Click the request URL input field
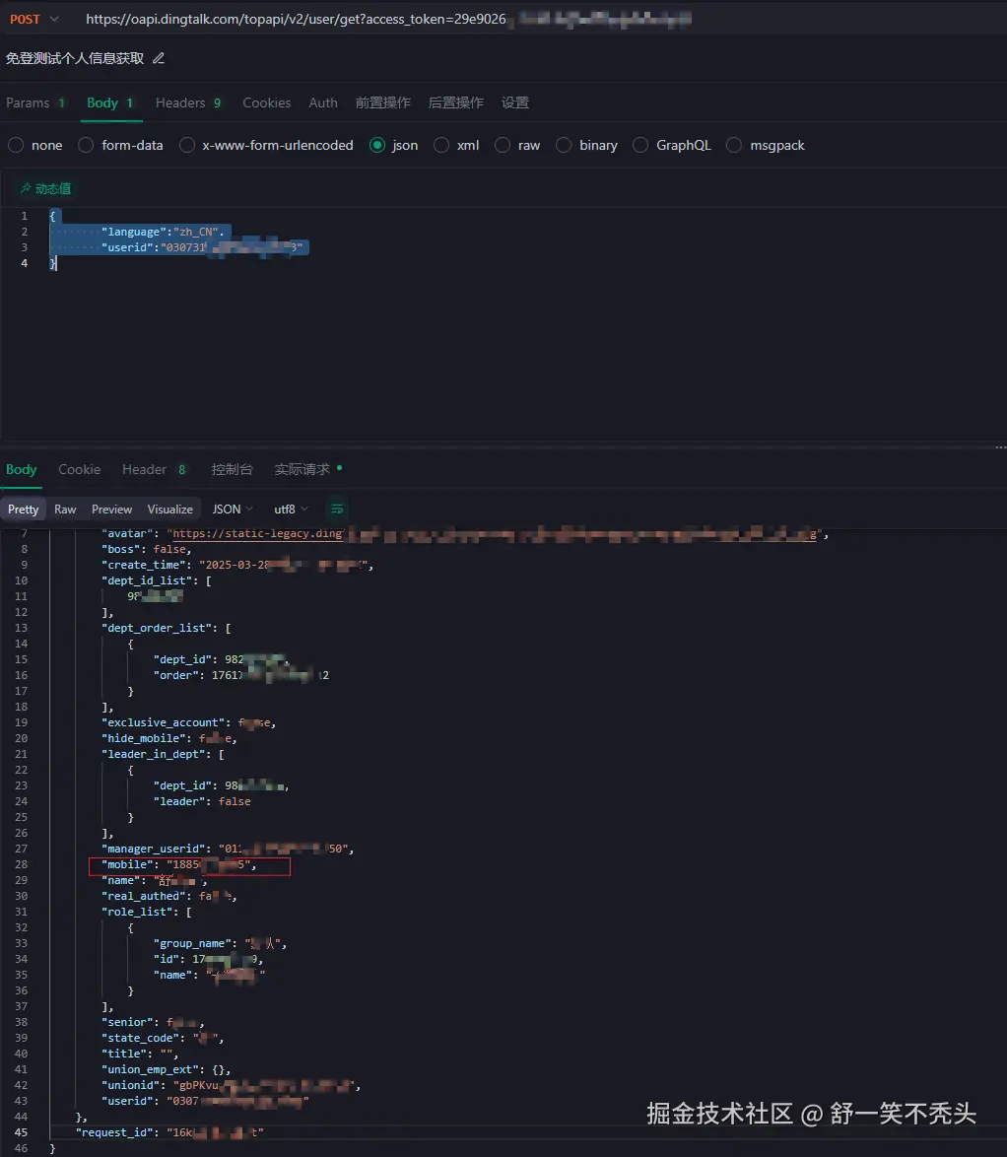1007x1157 pixels. pyautogui.click(x=388, y=19)
